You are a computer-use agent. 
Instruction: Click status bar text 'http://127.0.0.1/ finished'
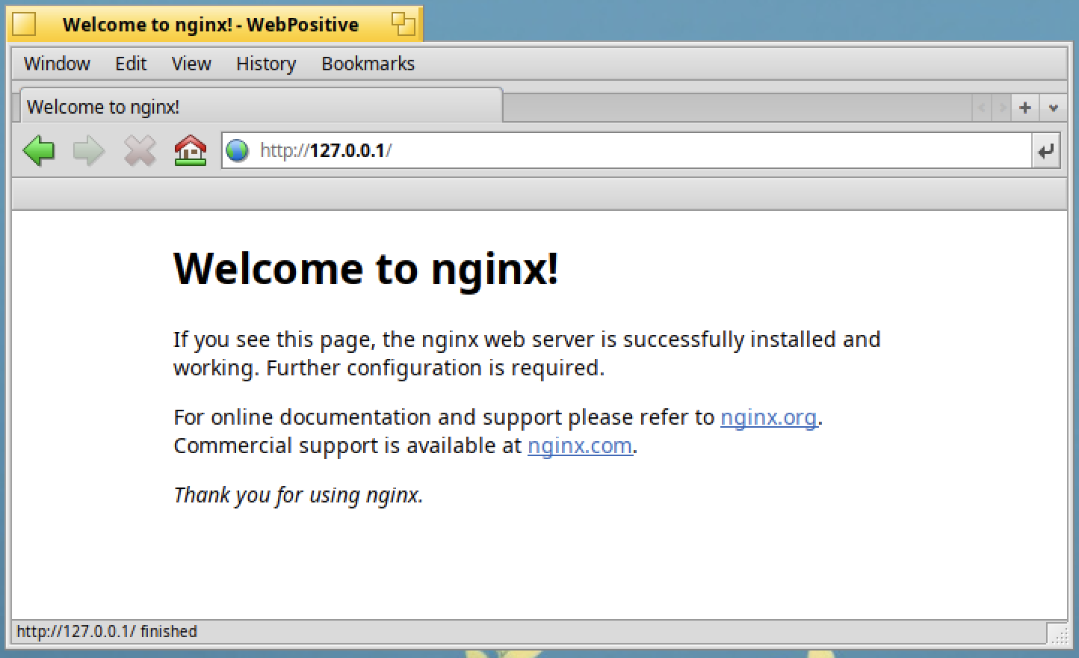107,632
